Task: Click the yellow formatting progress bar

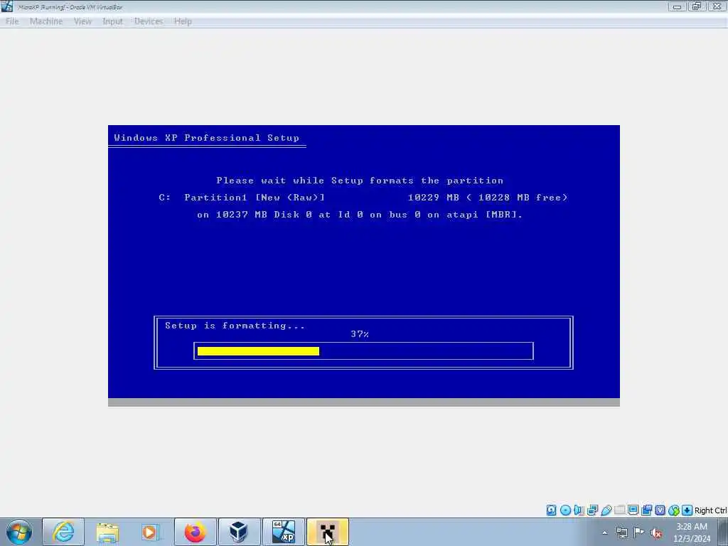Action: (258, 351)
